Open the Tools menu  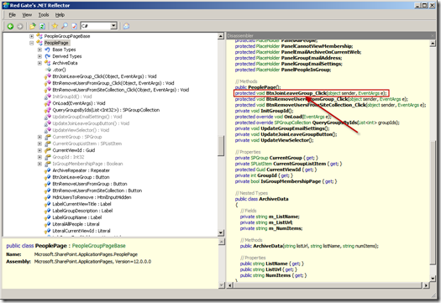pyautogui.click(x=44, y=15)
